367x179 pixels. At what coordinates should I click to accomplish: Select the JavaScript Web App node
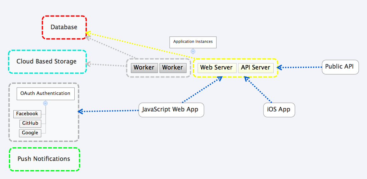pyautogui.click(x=171, y=110)
